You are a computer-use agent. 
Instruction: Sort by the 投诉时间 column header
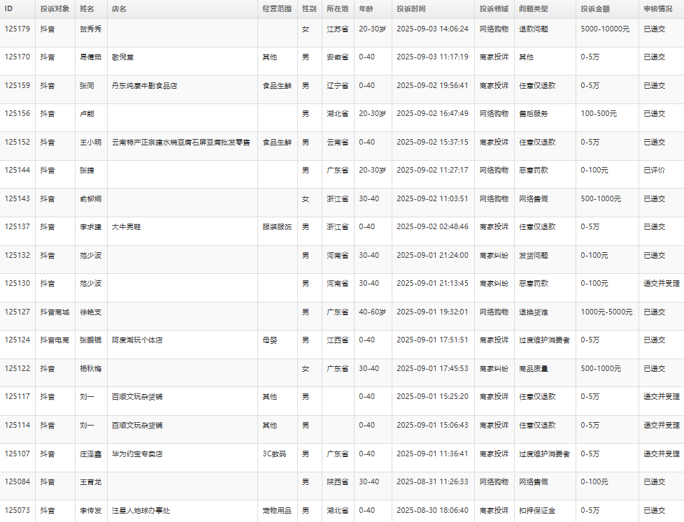click(x=411, y=9)
